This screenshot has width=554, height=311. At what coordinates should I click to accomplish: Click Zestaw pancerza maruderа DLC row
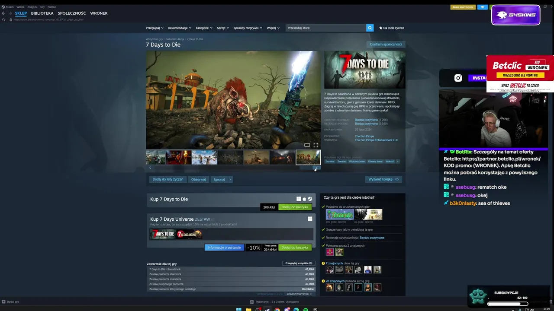pos(231,279)
